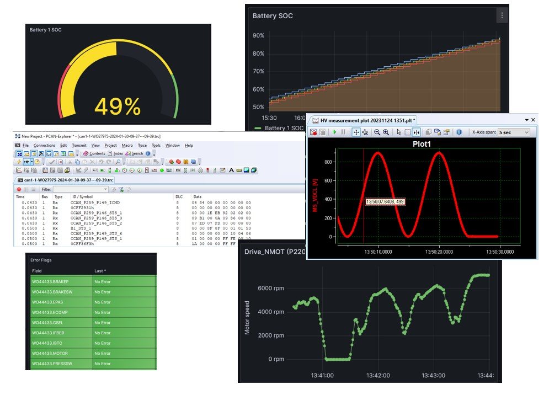Select the crosshair move tool in plot toolbar
The image size is (549, 395).
click(x=356, y=132)
